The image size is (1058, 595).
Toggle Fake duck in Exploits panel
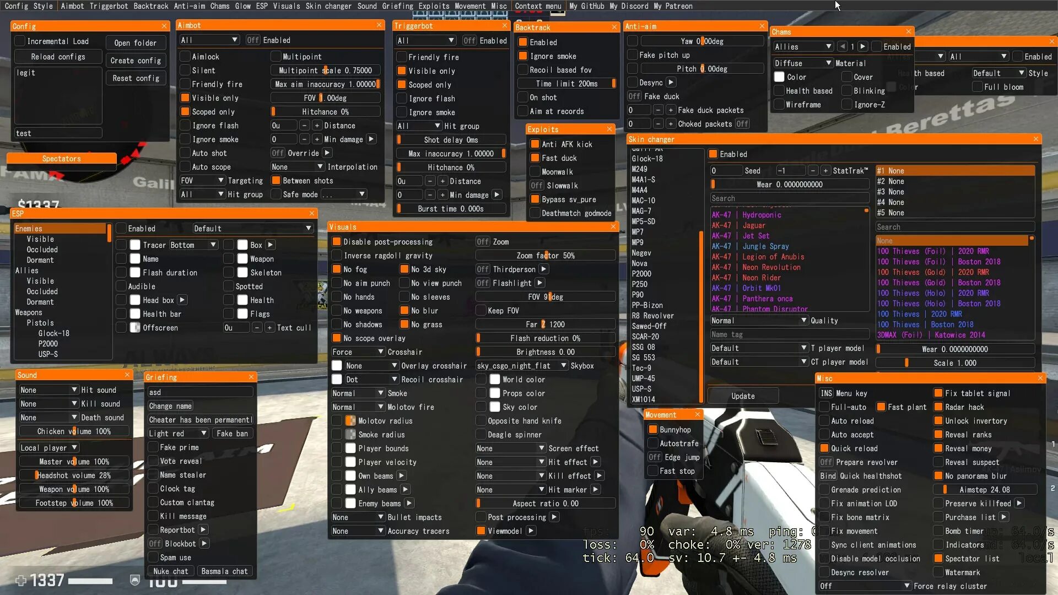pos(634,96)
